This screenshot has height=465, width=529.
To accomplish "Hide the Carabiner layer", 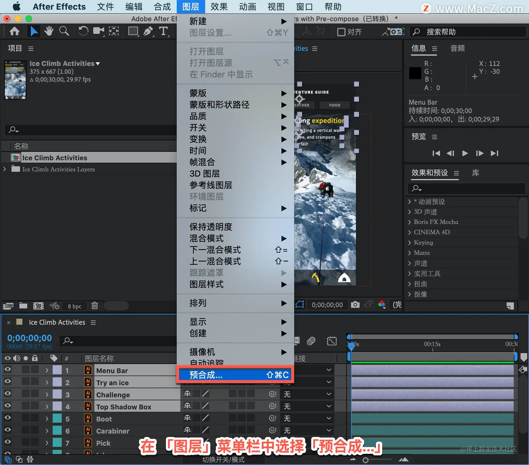I will click(x=7, y=430).
